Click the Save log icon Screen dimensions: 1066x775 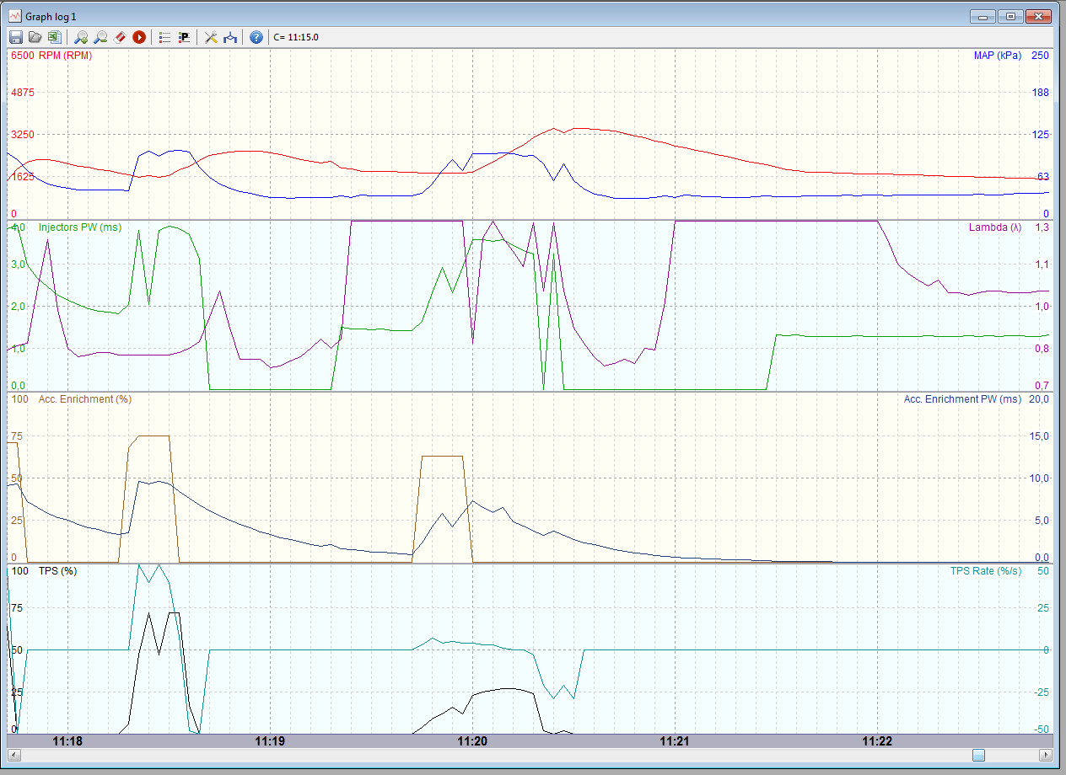(x=15, y=37)
